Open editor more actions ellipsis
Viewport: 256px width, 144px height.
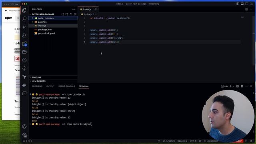251,9
